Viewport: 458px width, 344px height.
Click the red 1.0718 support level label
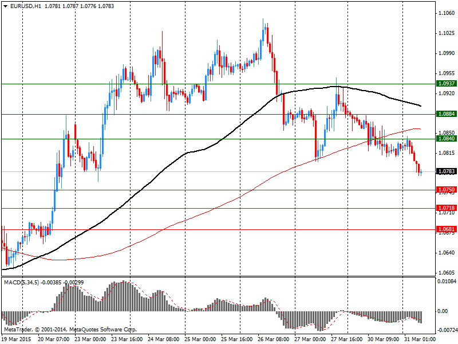point(447,208)
